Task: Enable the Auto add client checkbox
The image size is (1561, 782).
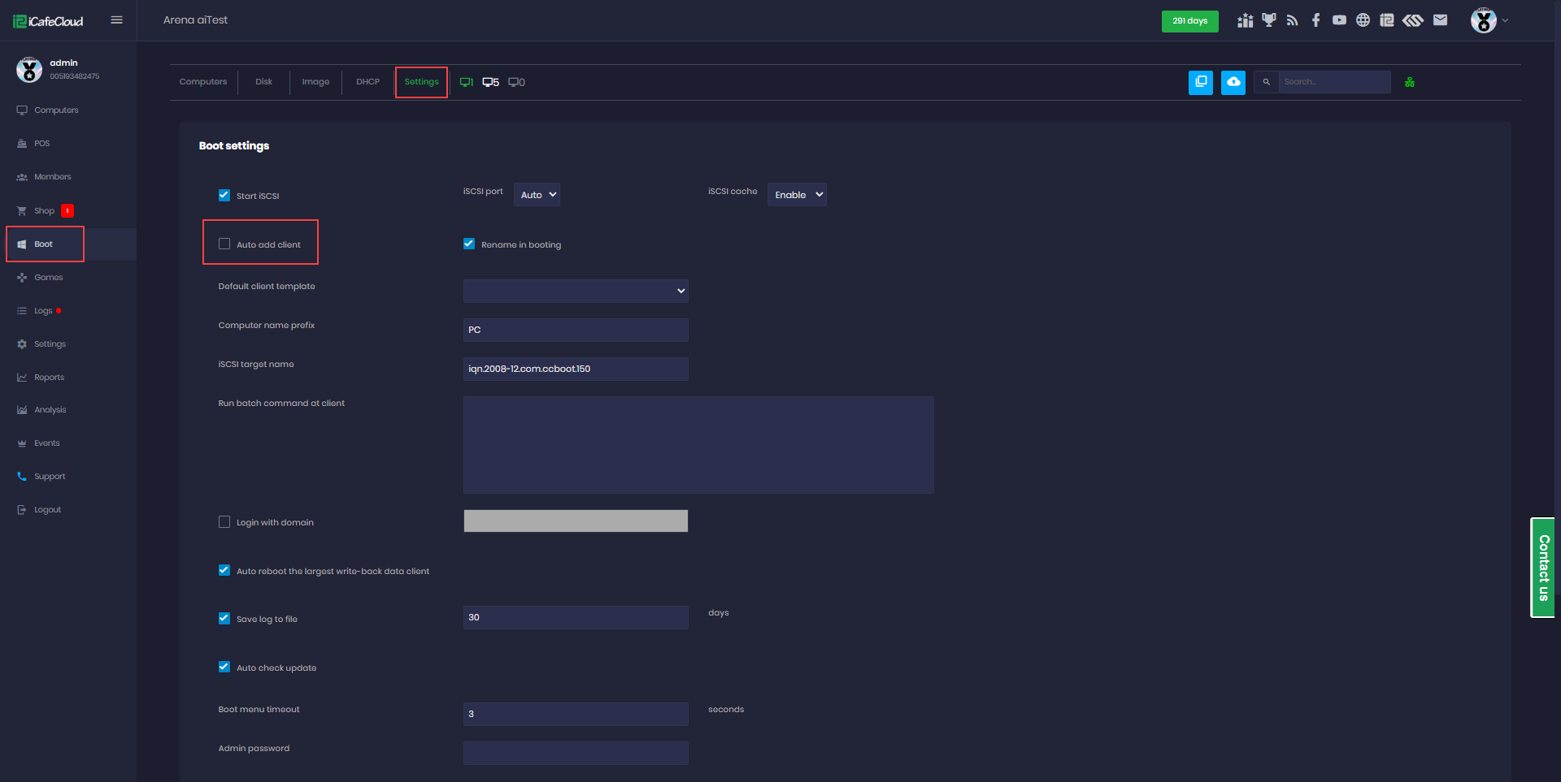Action: [x=224, y=244]
